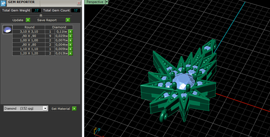Click the Total Gem Count label
The width and height of the screenshot is (270, 137).
[x=56, y=10]
